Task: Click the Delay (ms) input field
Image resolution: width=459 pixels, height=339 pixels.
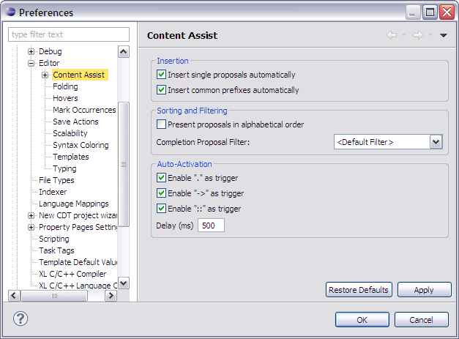Action: [211, 226]
